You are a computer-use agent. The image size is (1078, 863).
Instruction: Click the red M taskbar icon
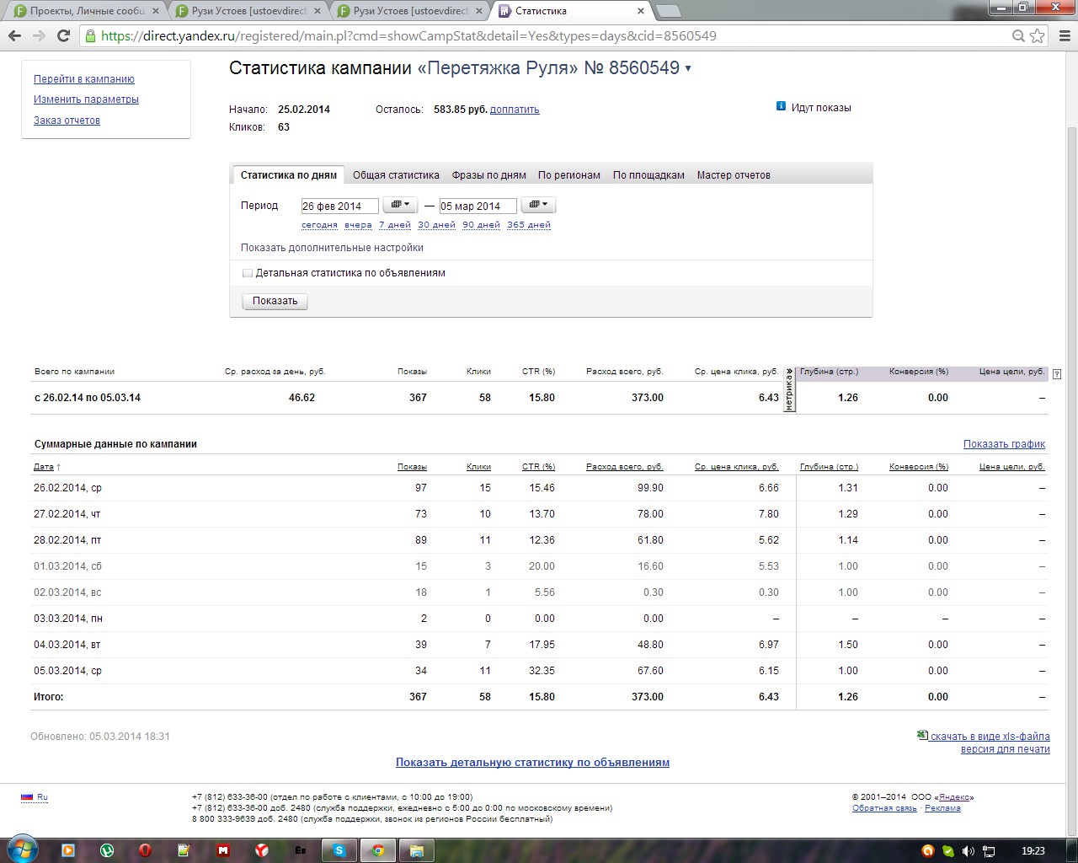point(223,850)
